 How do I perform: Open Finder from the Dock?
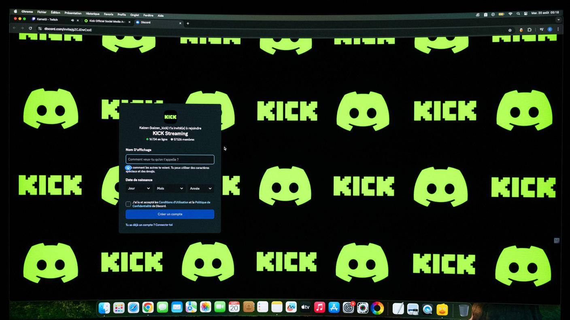(x=104, y=308)
